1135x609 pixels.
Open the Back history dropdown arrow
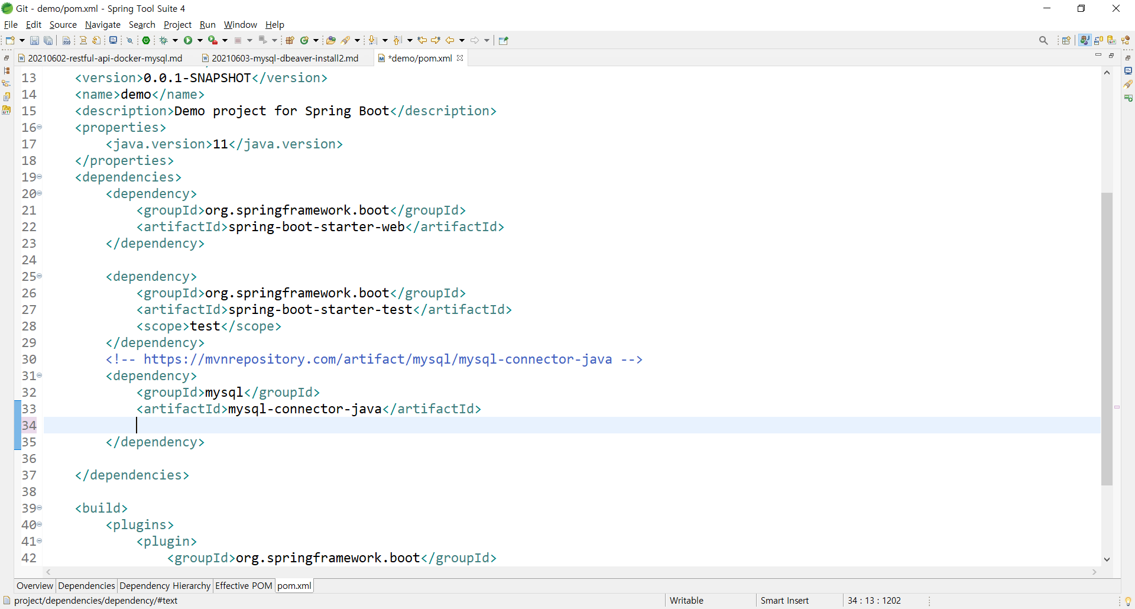tap(462, 40)
